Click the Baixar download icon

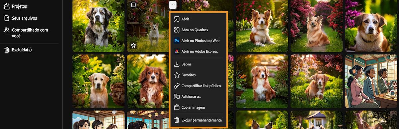177,64
